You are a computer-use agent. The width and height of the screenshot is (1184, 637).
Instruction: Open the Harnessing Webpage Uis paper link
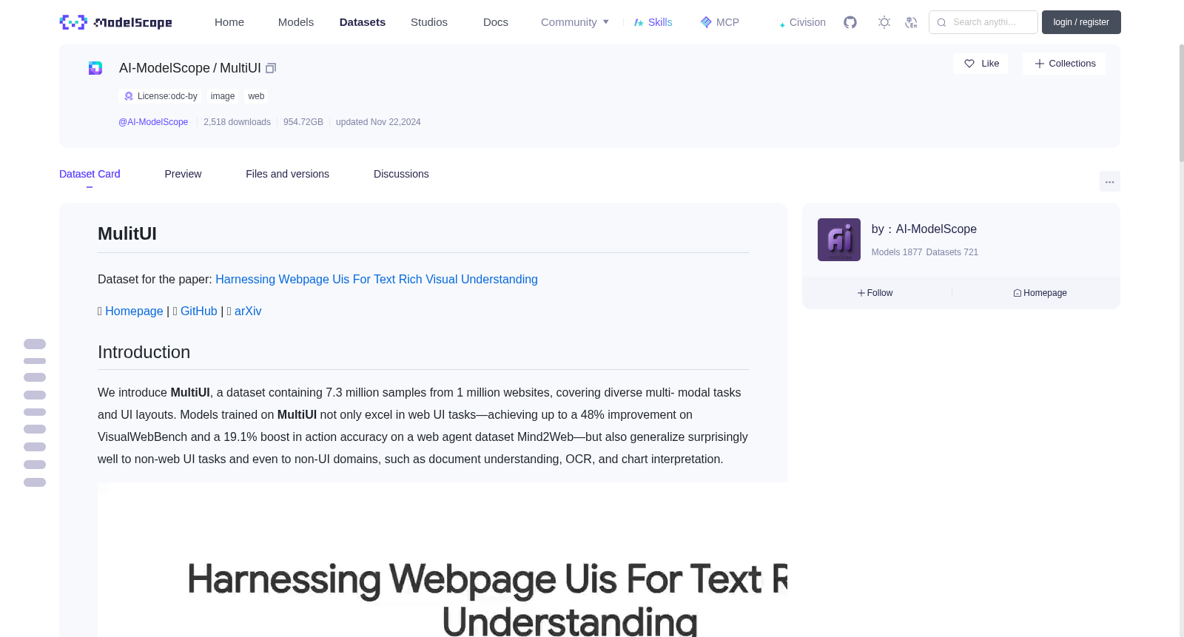coord(377,280)
